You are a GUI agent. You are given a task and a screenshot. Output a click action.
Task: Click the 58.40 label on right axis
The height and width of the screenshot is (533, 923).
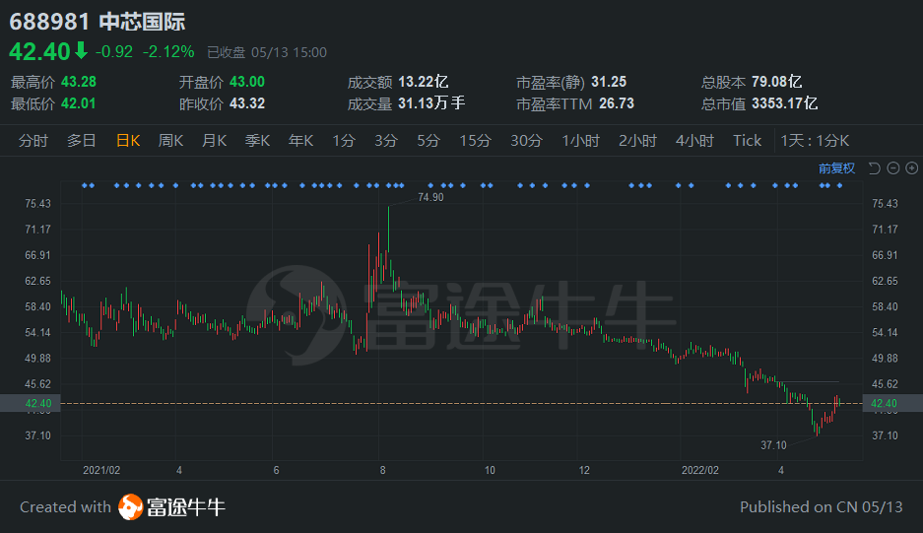click(885, 306)
